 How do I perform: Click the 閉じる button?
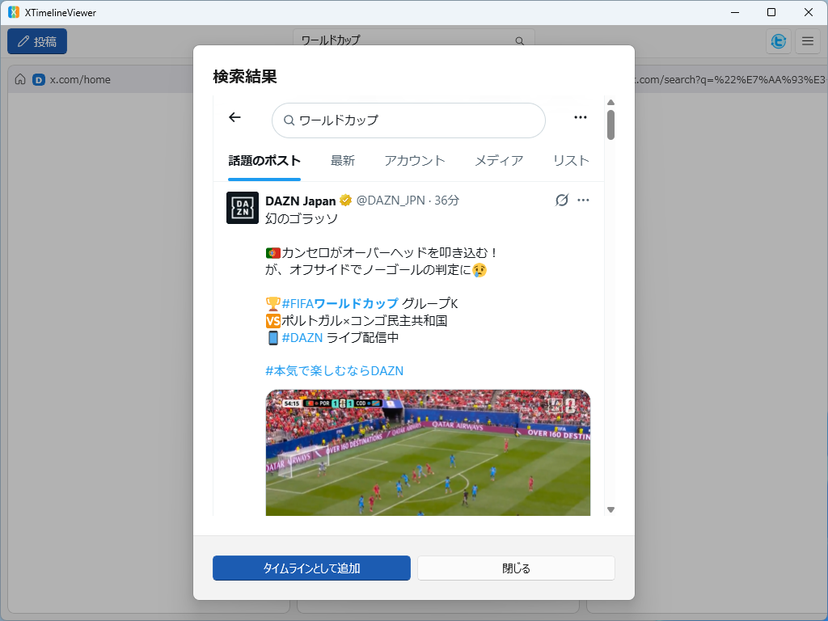coord(516,568)
